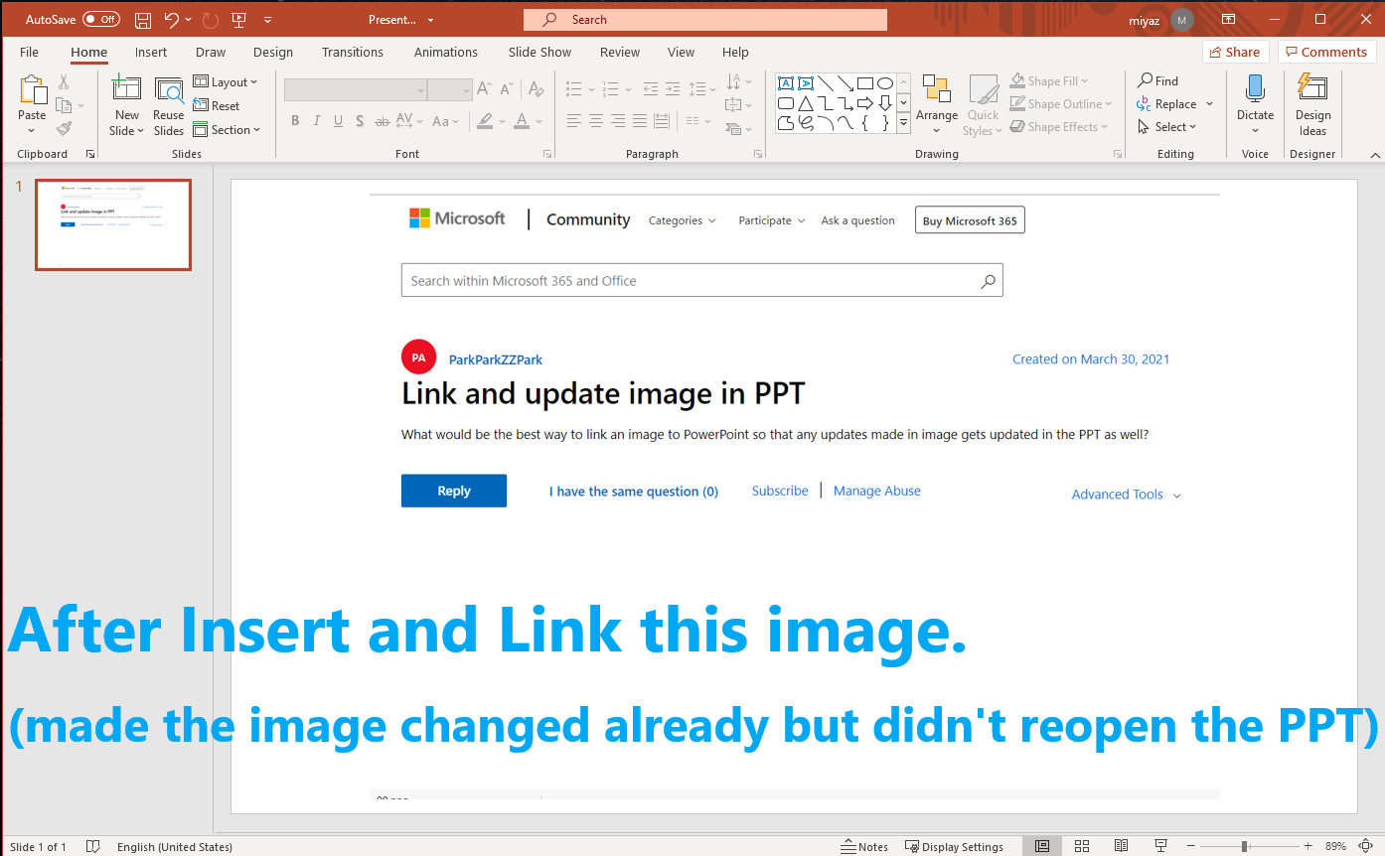Toggle the Notes pane
The height and width of the screenshot is (856, 1385).
click(x=864, y=847)
